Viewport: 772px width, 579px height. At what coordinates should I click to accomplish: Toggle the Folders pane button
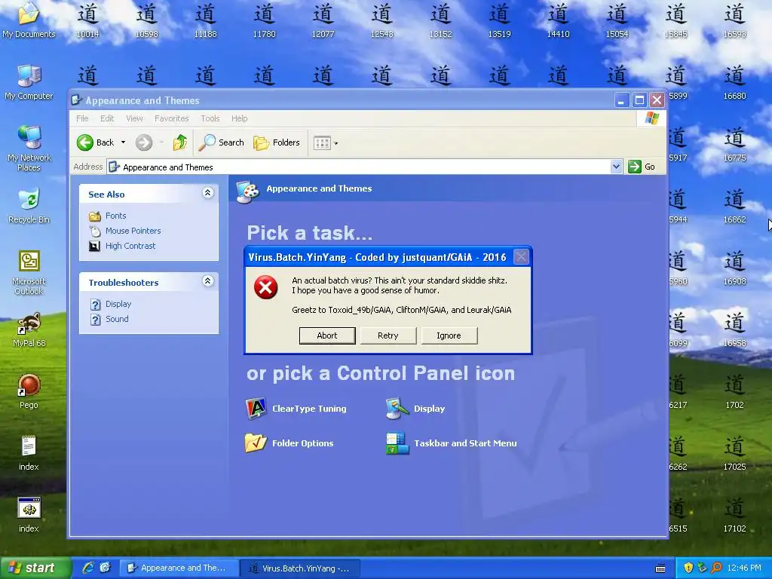click(276, 142)
